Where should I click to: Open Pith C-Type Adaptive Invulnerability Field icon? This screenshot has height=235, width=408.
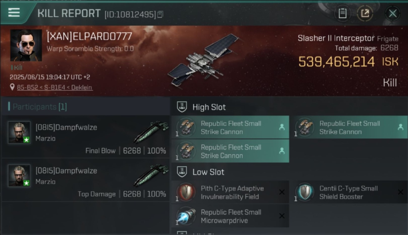pyautogui.click(x=186, y=192)
